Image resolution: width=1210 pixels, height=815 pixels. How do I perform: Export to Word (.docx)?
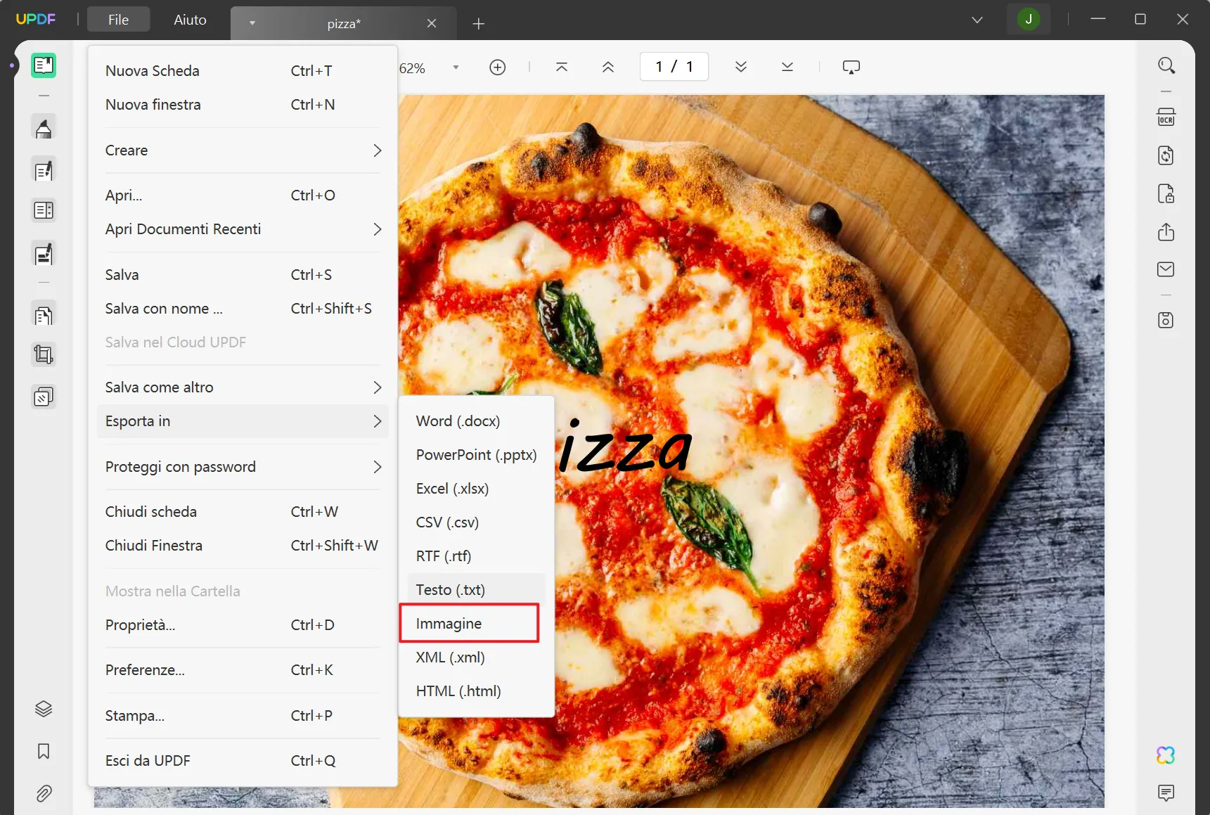click(x=476, y=421)
